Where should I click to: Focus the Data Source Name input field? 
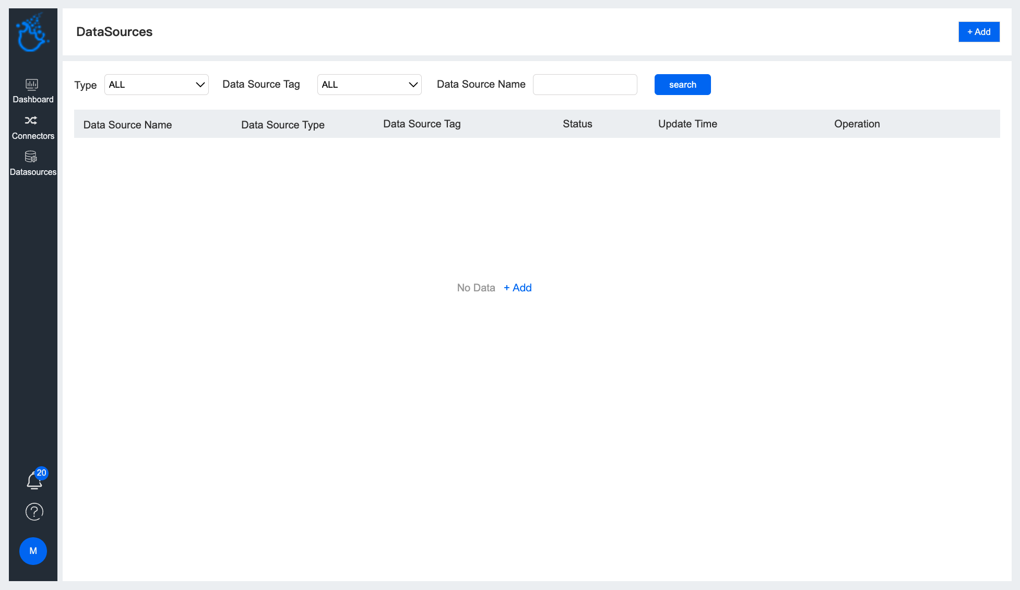pyautogui.click(x=585, y=85)
